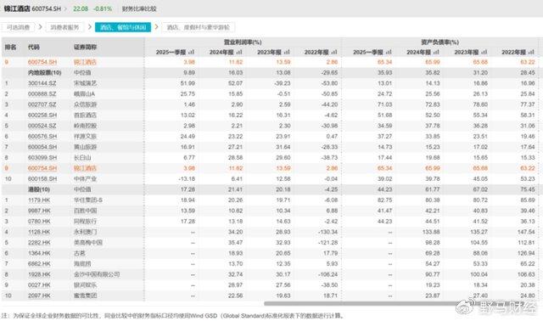Image resolution: width=543 pixels, height=321 pixels.
Task: Click code 000524.SZ
Action: click(42, 126)
